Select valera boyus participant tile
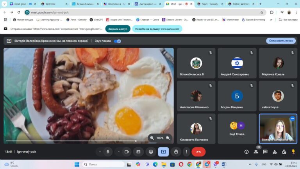The height and width of the screenshot is (169, 300). [x=278, y=96]
